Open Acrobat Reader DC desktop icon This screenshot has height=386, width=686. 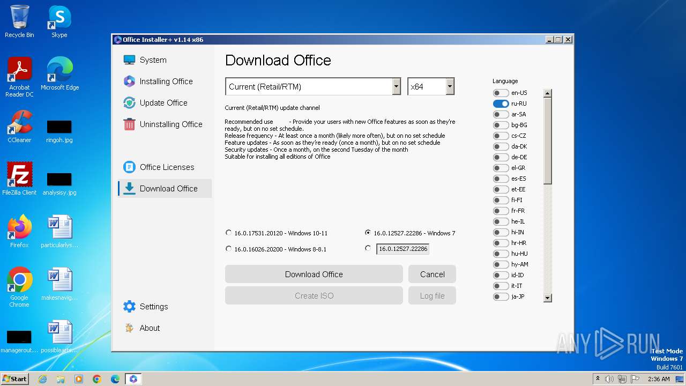pos(19,77)
